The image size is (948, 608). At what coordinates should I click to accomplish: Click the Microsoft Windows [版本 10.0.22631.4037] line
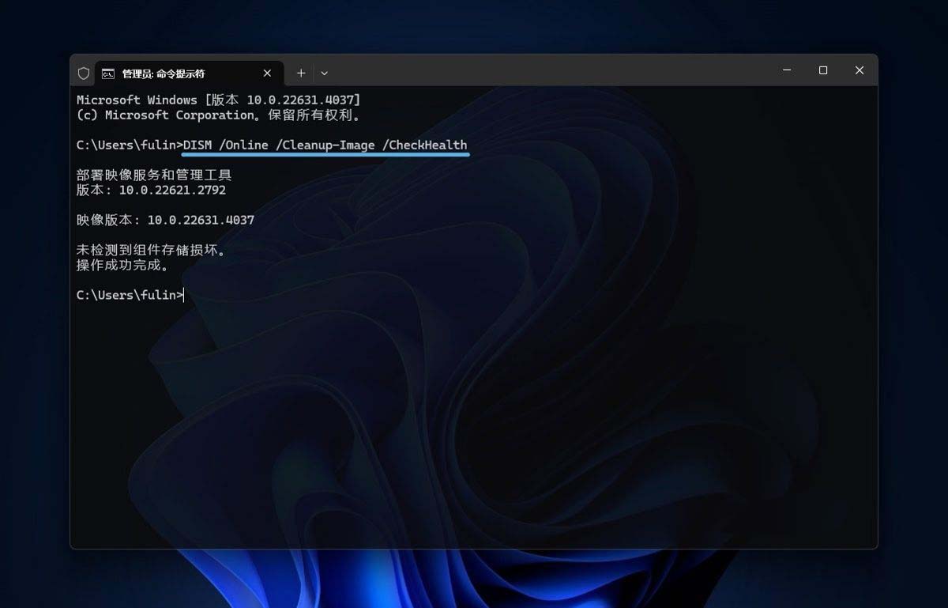tap(218, 100)
